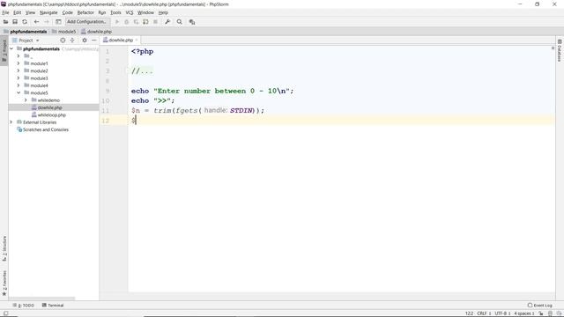Image resolution: width=564 pixels, height=317 pixels.
Task: Click the Stop square icon
Action: pyautogui.click(x=155, y=22)
